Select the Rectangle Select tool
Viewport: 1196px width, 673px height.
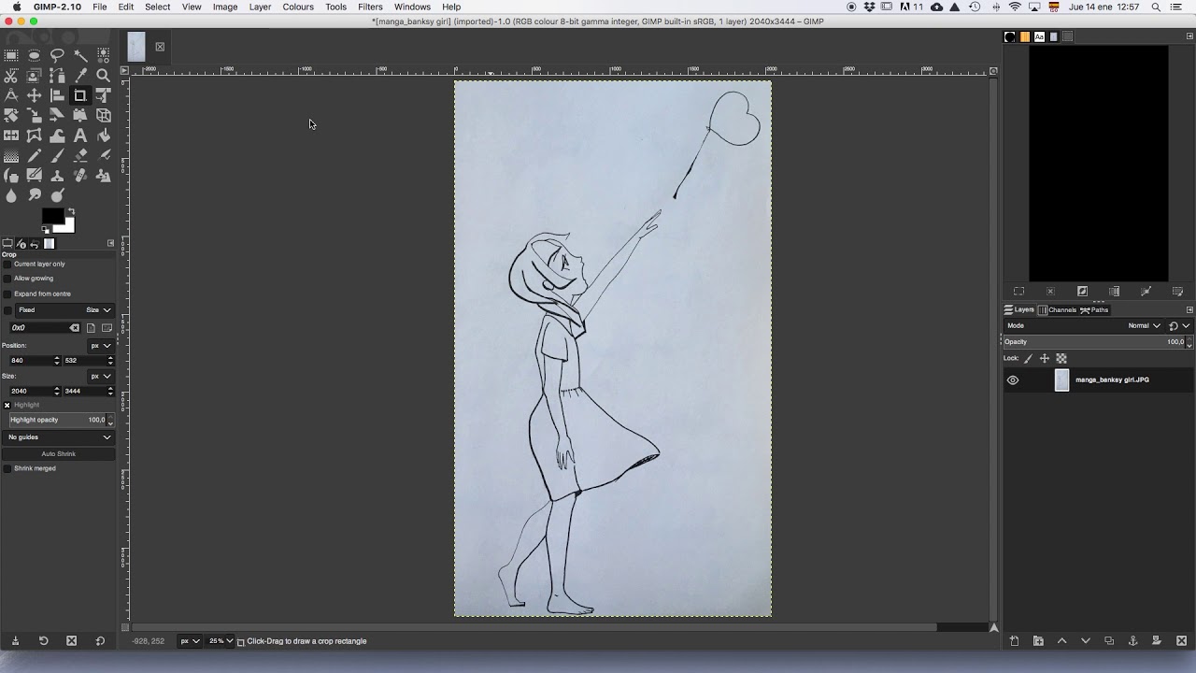[11, 55]
